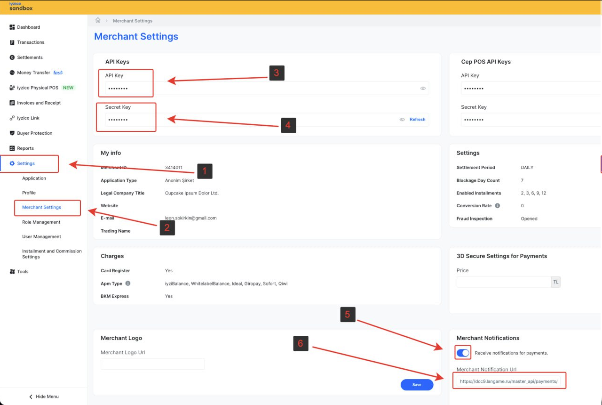
Task: Expand the Tools section in sidebar
Action: [23, 272]
